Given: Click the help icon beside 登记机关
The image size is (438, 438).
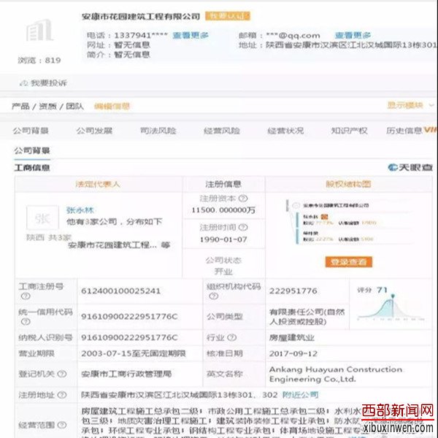Looking at the screenshot, I should (62, 374).
